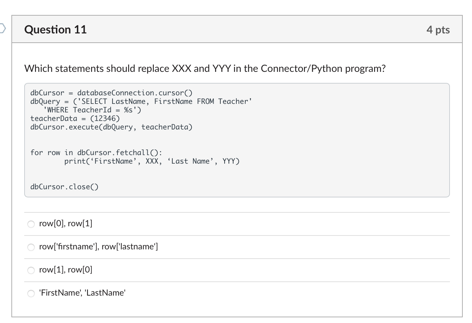
Task: Click the dbCursor.execute(dbQuery, teacherData) line
Action: 111,127
